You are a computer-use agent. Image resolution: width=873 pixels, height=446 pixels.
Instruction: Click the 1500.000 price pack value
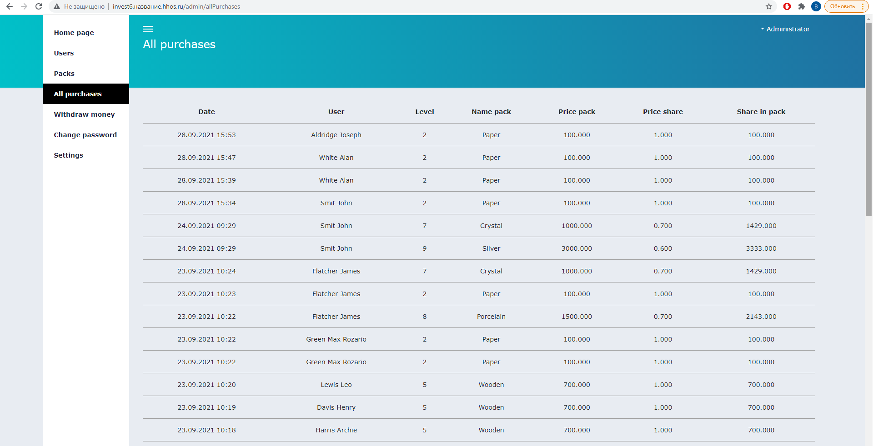coord(577,317)
